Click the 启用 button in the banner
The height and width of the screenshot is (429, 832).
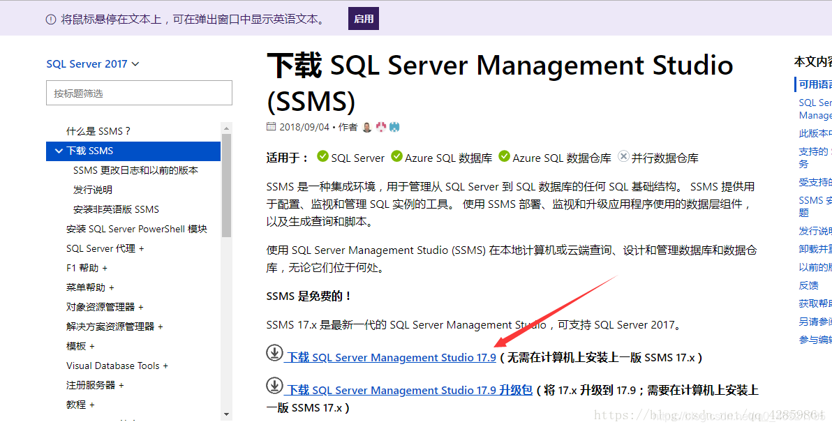coord(364,19)
